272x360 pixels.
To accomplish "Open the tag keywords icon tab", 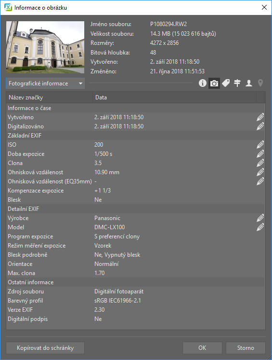I will [x=226, y=83].
